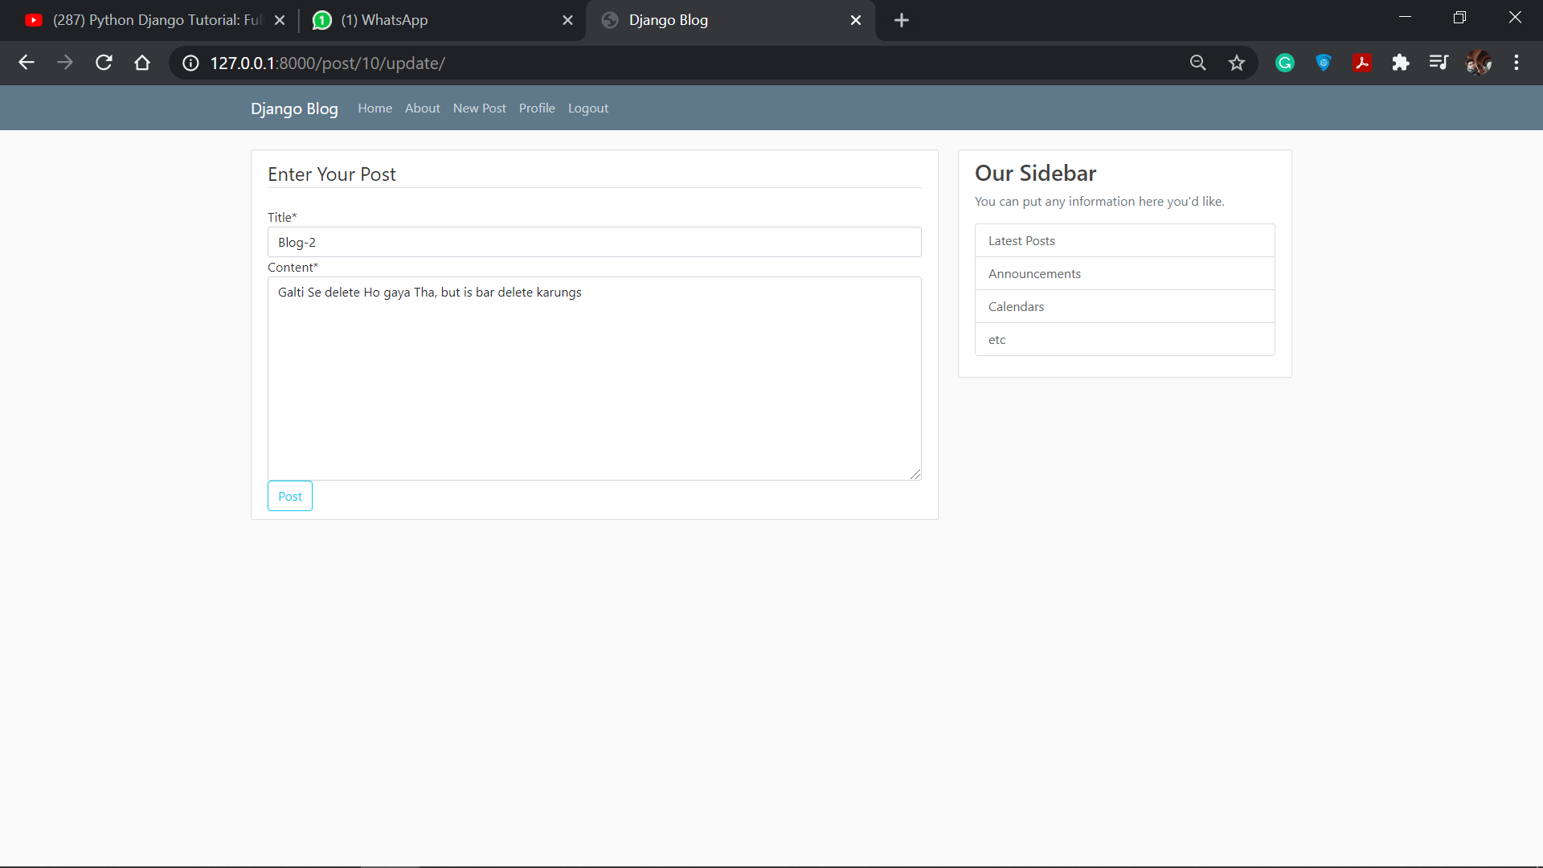Submit the form with Post button
The image size is (1543, 868).
pyautogui.click(x=290, y=496)
